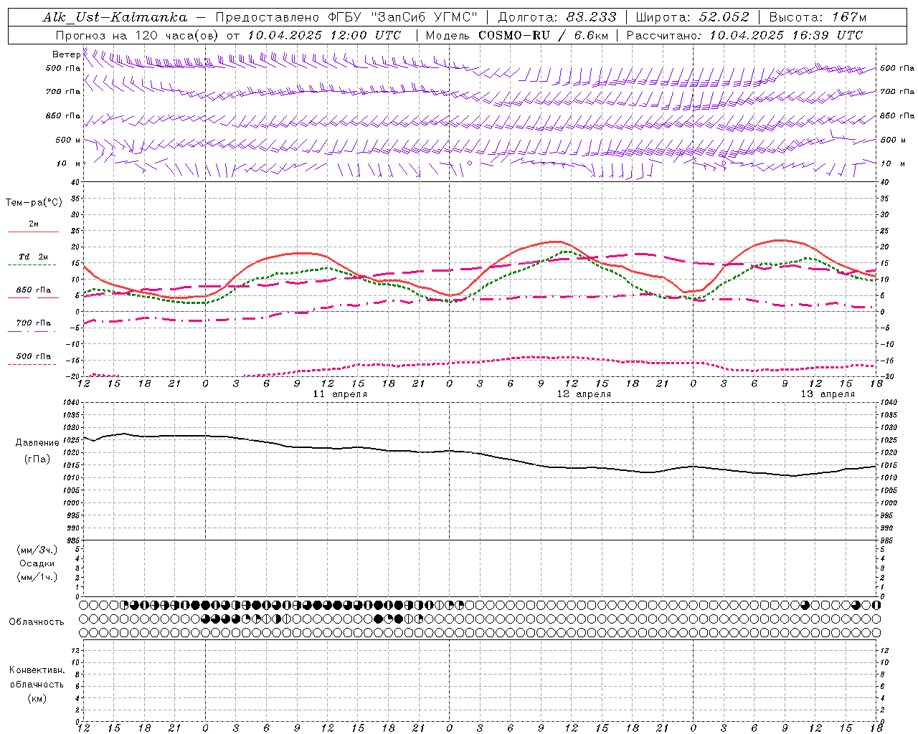Click the Рассчитано: 10.04.2025 16:39 UTC text
Viewport: 918px width, 734px height.
click(x=745, y=35)
